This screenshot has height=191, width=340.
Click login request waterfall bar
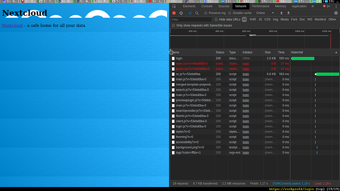pos(303,58)
